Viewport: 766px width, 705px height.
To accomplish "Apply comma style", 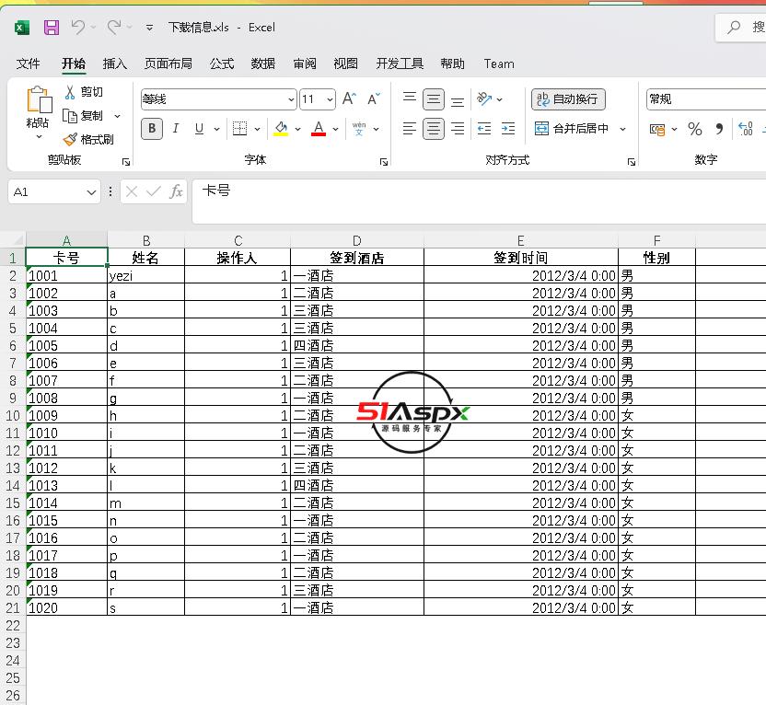I will (719, 129).
